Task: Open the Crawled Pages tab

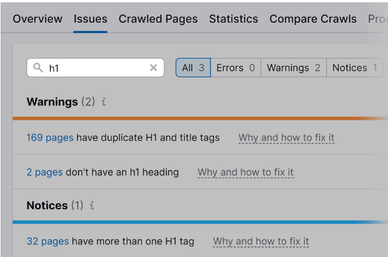Action: click(x=158, y=19)
